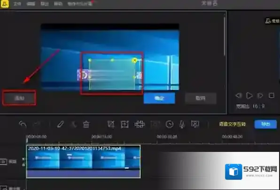Screen dimensions: 280x190
Task: Click the mosaic box top-middle handle
Action: [x=112, y=60]
